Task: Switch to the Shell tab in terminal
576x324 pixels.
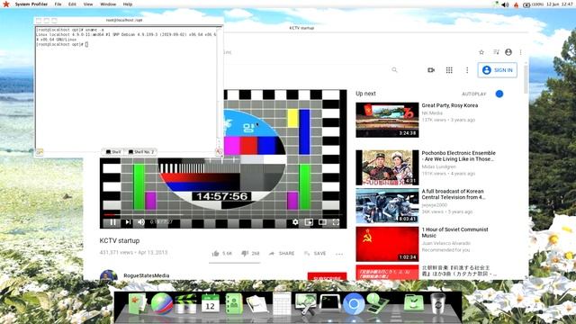Action: coord(113,152)
